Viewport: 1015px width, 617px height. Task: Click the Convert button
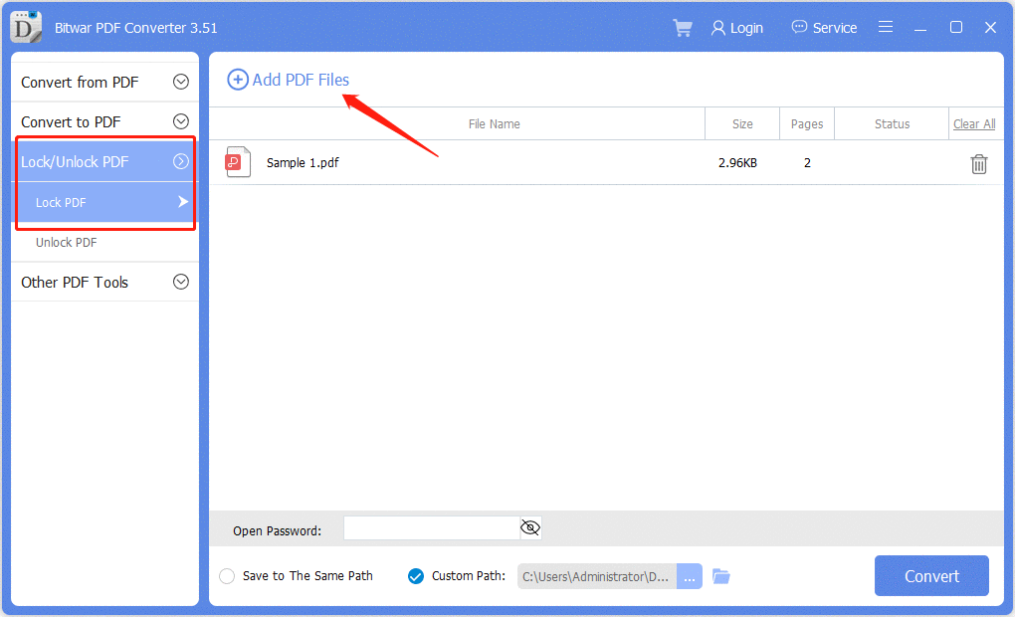point(931,575)
